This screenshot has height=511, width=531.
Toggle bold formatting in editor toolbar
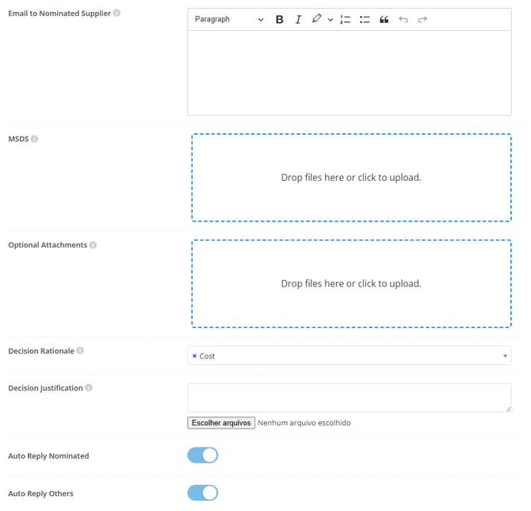click(x=280, y=19)
